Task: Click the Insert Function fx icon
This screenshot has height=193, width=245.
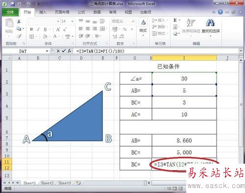Action: (70, 51)
